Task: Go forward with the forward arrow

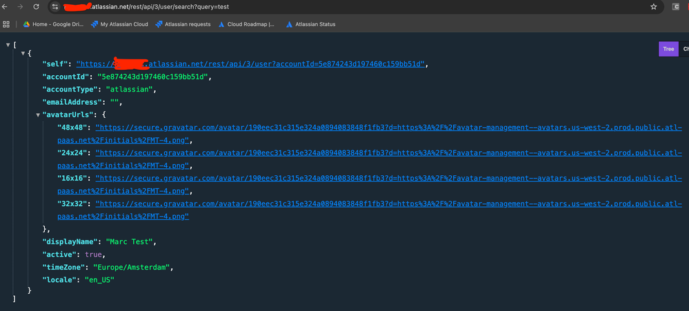Action: (x=20, y=7)
